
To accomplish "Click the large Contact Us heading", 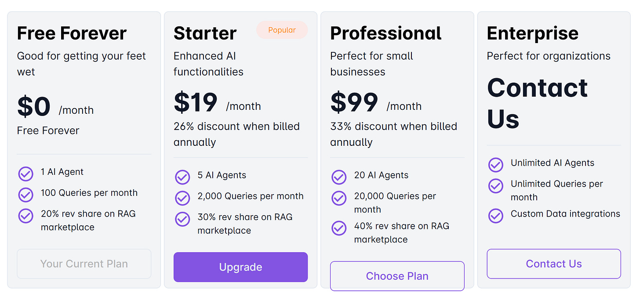I will 537,103.
